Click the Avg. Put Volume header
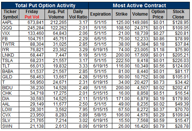The width and height of the screenshot is (192, 131). pos(56,14)
